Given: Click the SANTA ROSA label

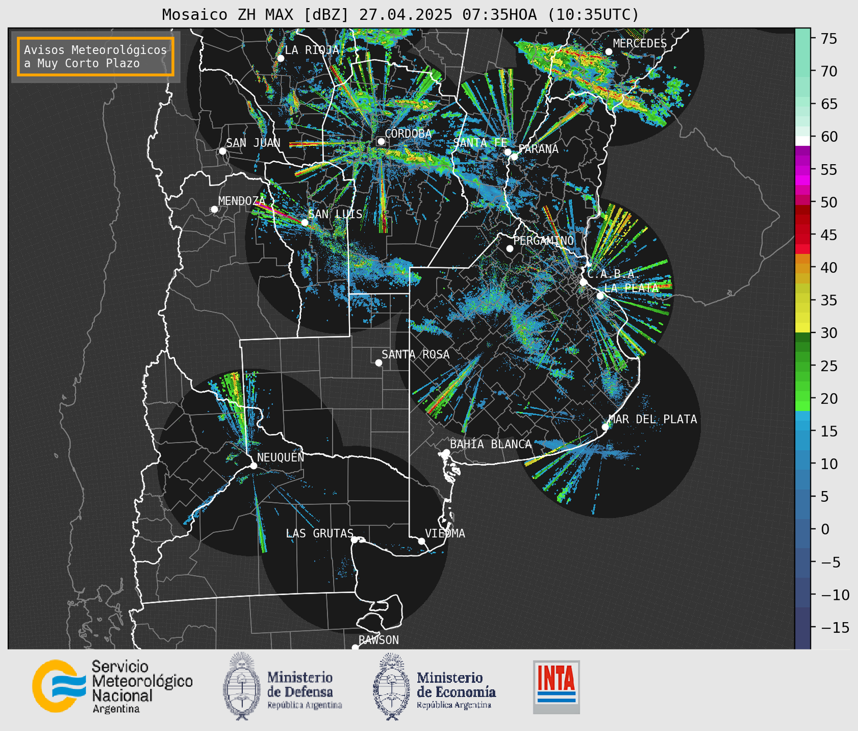Looking at the screenshot, I should [416, 354].
